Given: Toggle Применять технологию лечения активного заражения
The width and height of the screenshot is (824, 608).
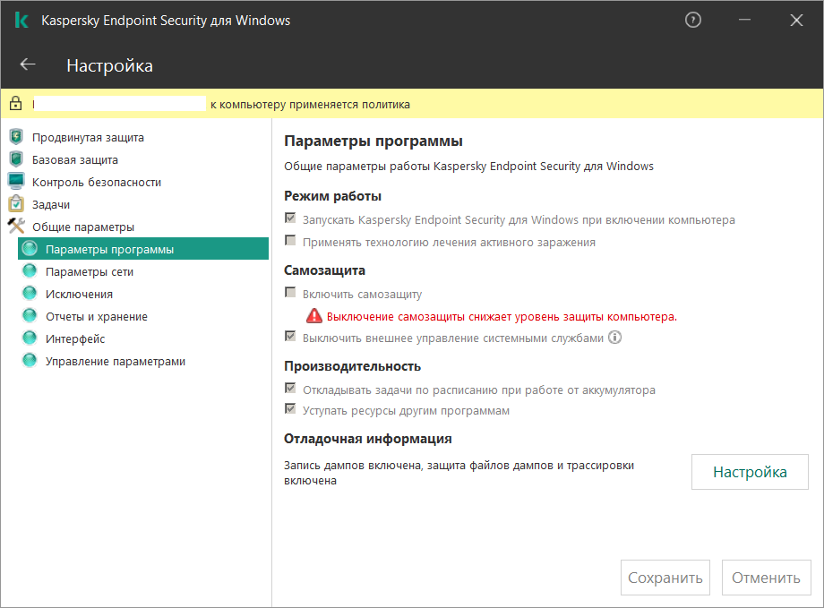Looking at the screenshot, I should coord(290,241).
